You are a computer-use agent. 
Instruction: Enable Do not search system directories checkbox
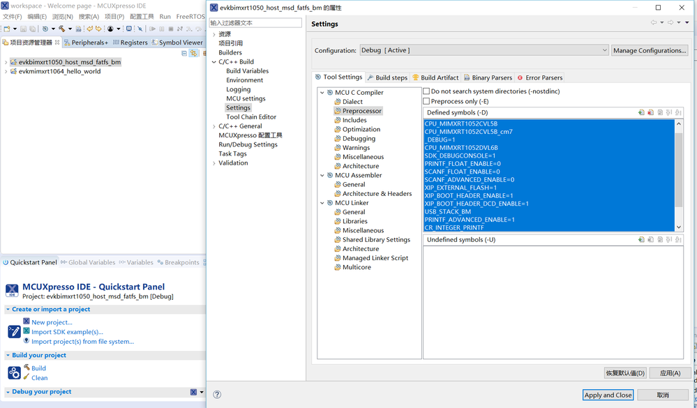426,91
